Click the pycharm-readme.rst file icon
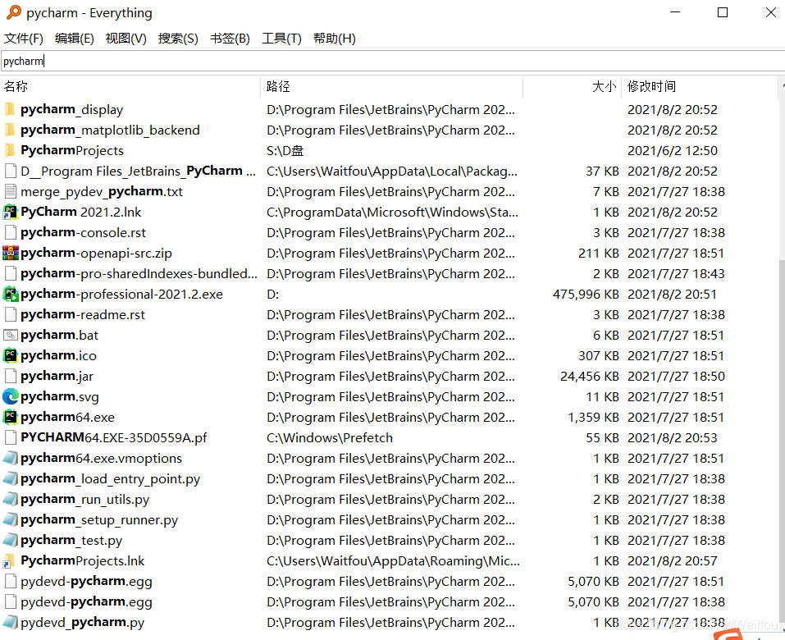Image resolution: width=785 pixels, height=640 pixels. (x=10, y=314)
